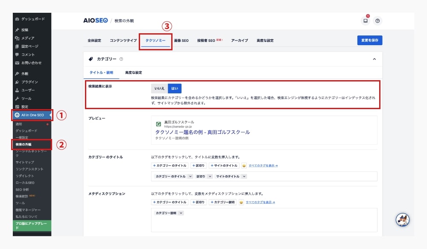The height and width of the screenshot is (249, 427).
Task: Open the カテゴリー のタイトル variable dropdown
Action: tap(173, 176)
